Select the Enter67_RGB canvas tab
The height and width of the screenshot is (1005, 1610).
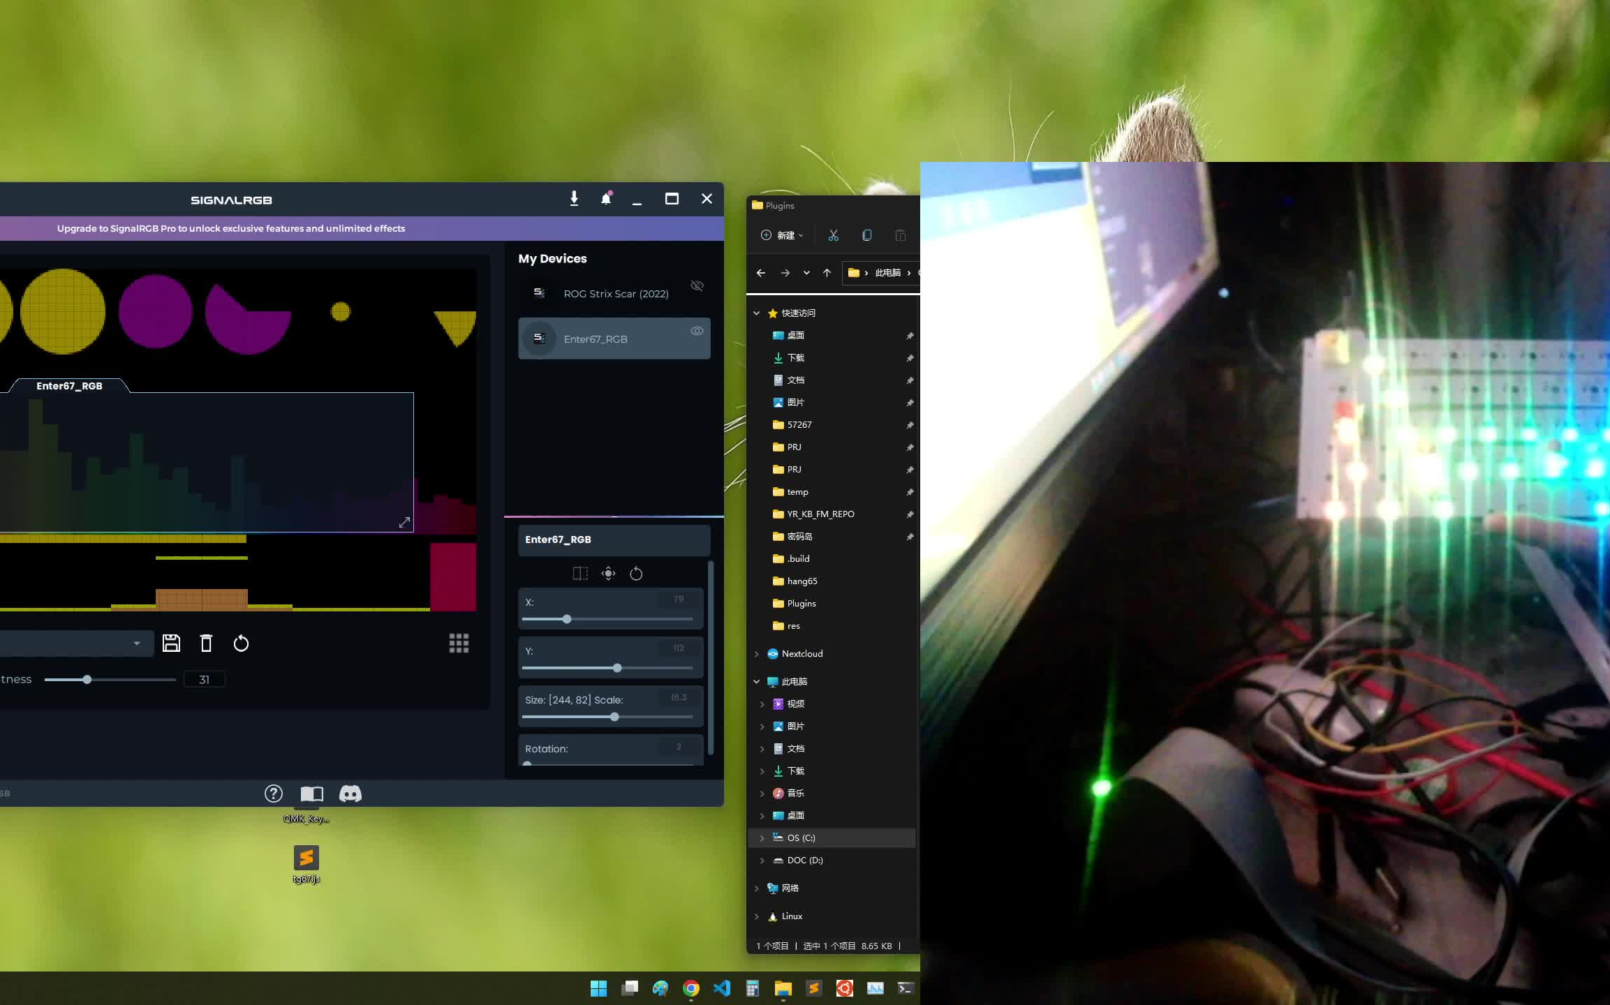69,386
